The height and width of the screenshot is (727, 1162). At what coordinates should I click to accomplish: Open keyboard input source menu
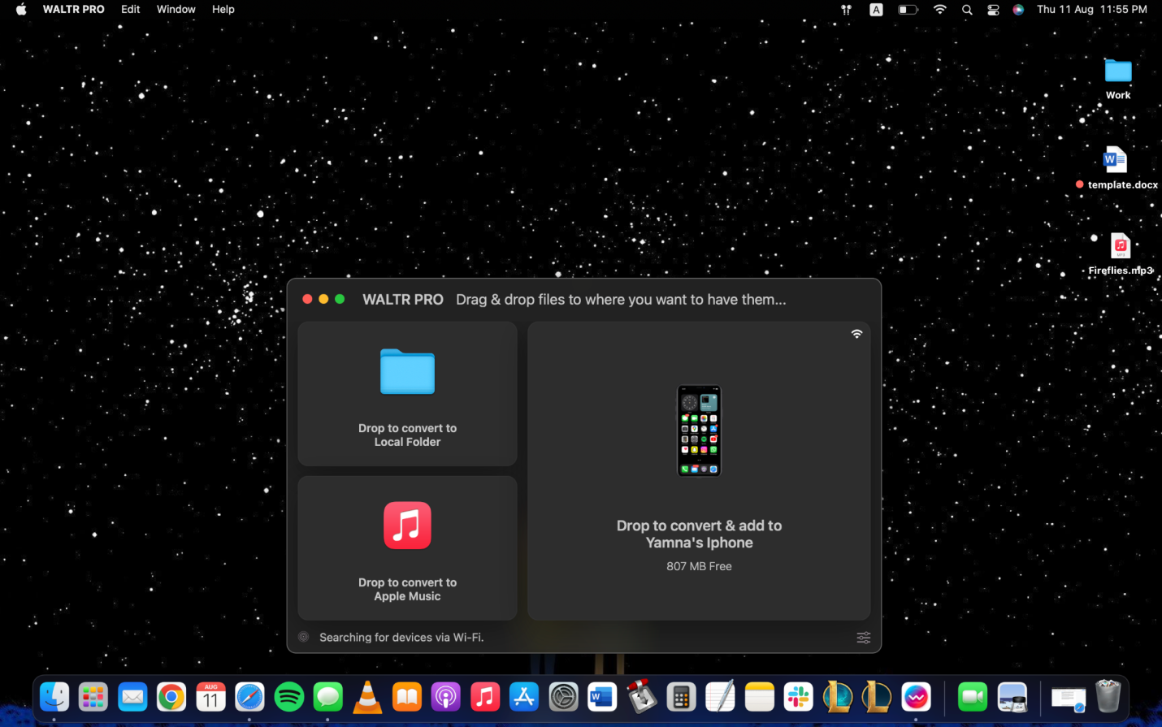coord(876,10)
